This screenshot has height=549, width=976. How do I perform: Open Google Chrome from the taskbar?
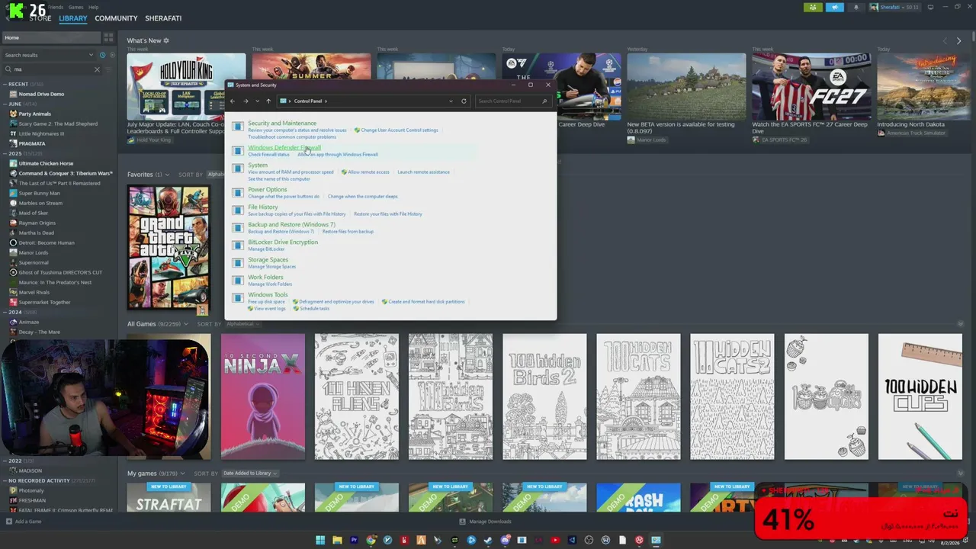pos(371,540)
